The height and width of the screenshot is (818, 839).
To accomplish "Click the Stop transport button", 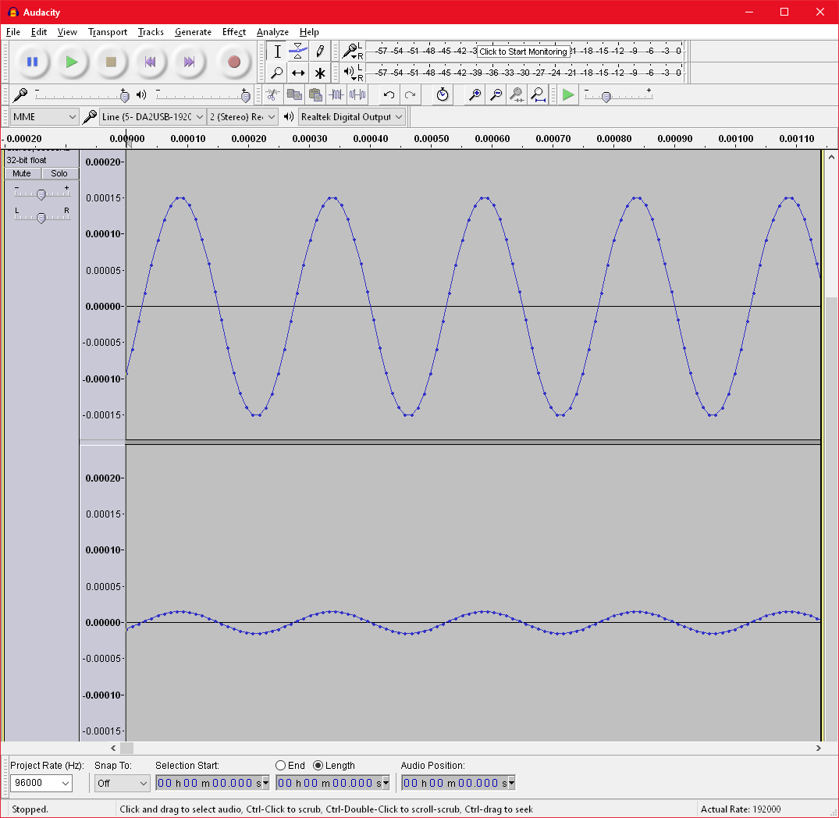I will (111, 62).
